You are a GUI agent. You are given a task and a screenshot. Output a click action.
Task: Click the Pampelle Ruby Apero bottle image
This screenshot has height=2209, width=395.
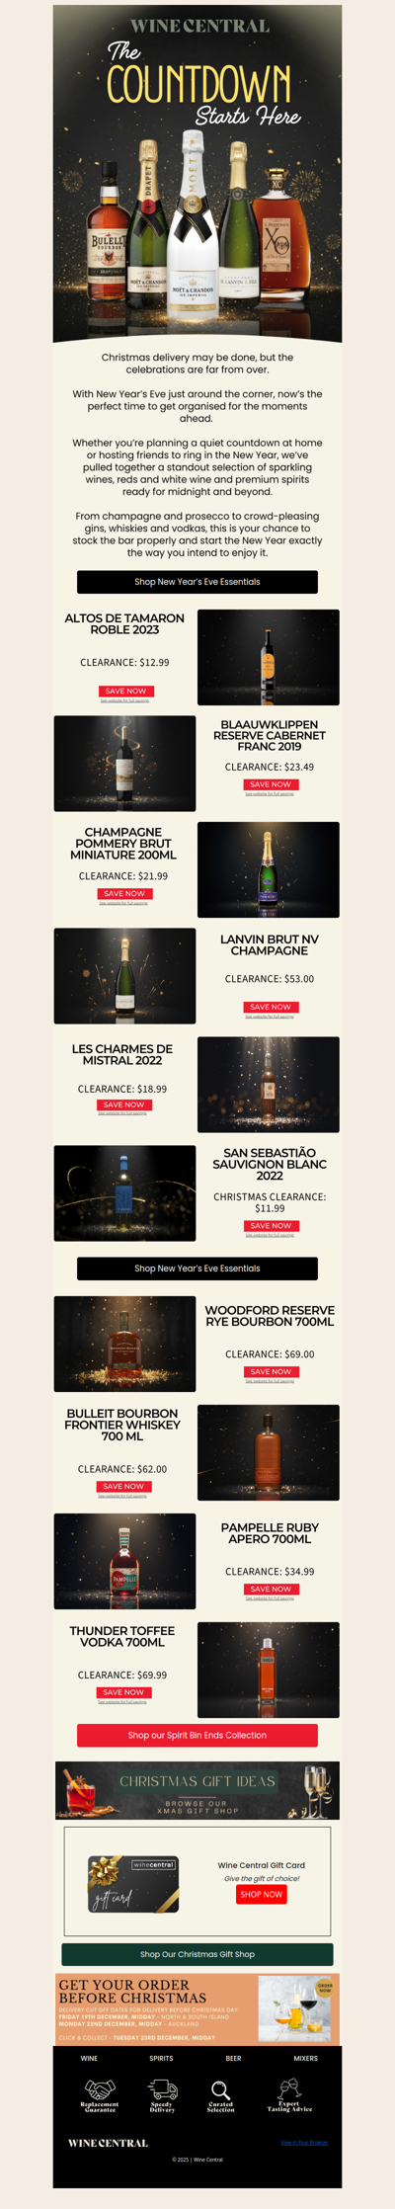click(124, 1561)
